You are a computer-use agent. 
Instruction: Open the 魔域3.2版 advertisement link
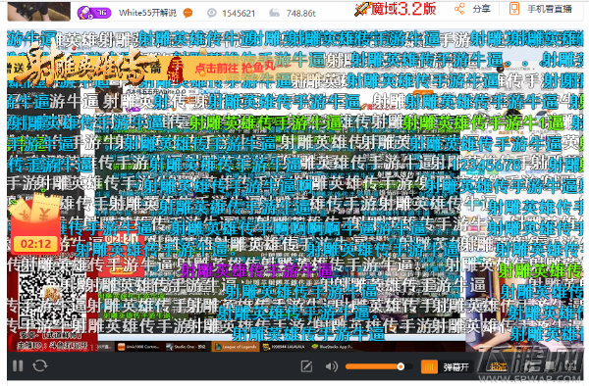(396, 9)
